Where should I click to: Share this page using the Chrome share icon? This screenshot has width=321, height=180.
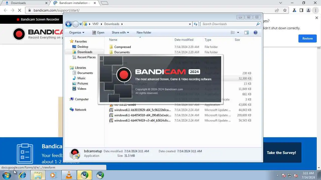tap(277, 10)
